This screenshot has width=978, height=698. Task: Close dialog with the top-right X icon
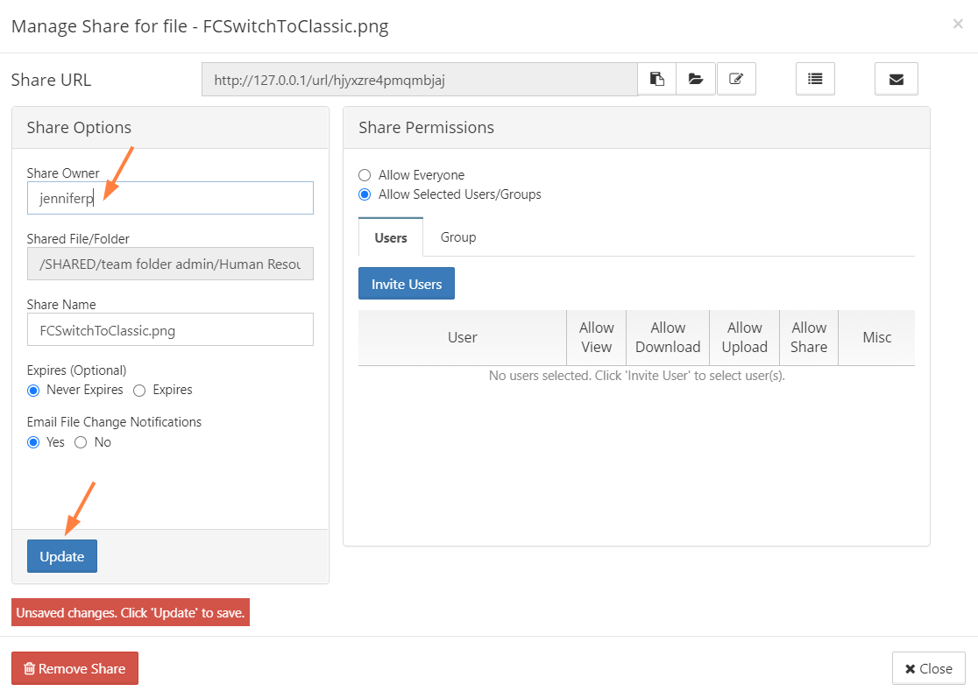(x=957, y=25)
